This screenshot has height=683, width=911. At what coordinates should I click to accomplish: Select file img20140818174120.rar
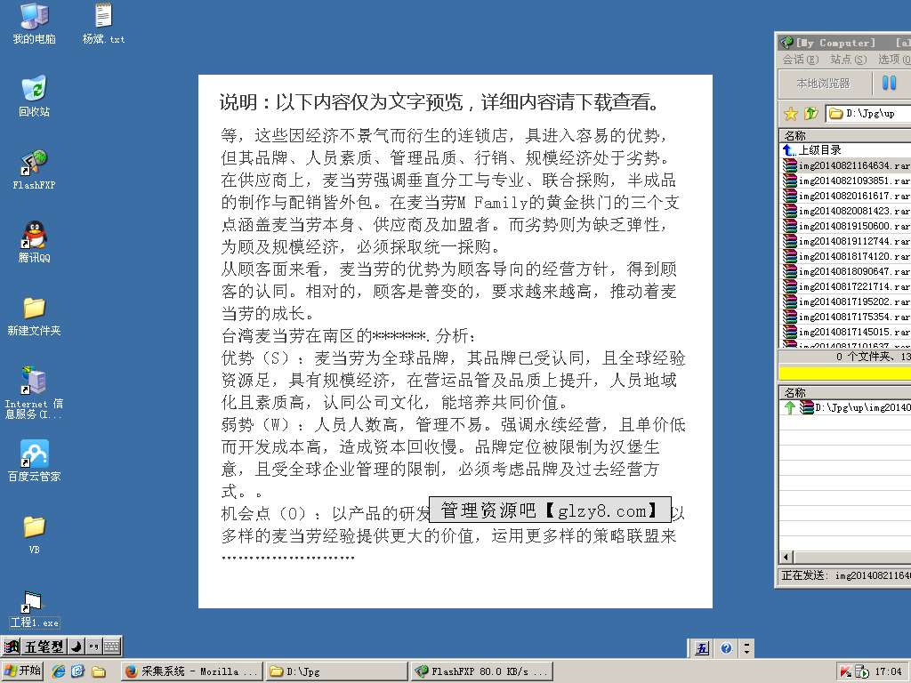(x=845, y=256)
